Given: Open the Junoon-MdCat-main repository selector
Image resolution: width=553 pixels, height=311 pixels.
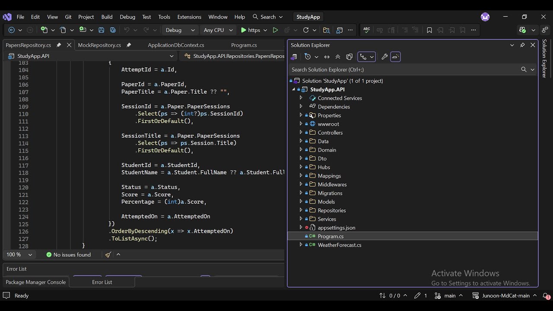Looking at the screenshot, I should (505, 296).
